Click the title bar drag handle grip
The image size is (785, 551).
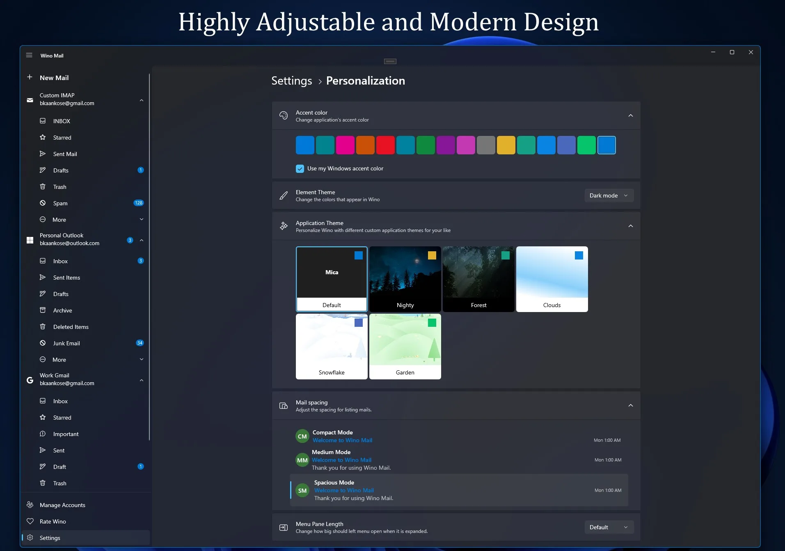[x=390, y=61]
